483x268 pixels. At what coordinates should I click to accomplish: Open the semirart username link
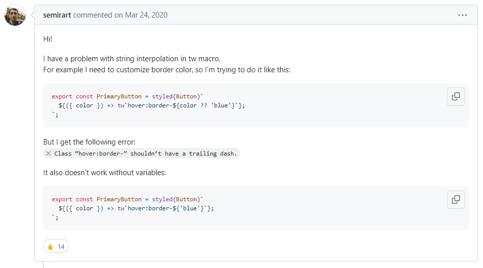coord(57,15)
